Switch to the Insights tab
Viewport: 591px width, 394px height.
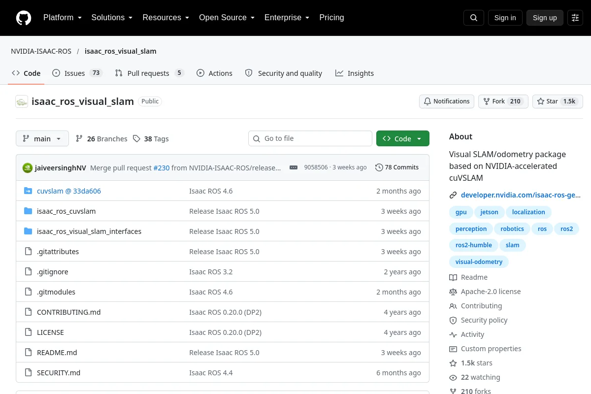355,73
